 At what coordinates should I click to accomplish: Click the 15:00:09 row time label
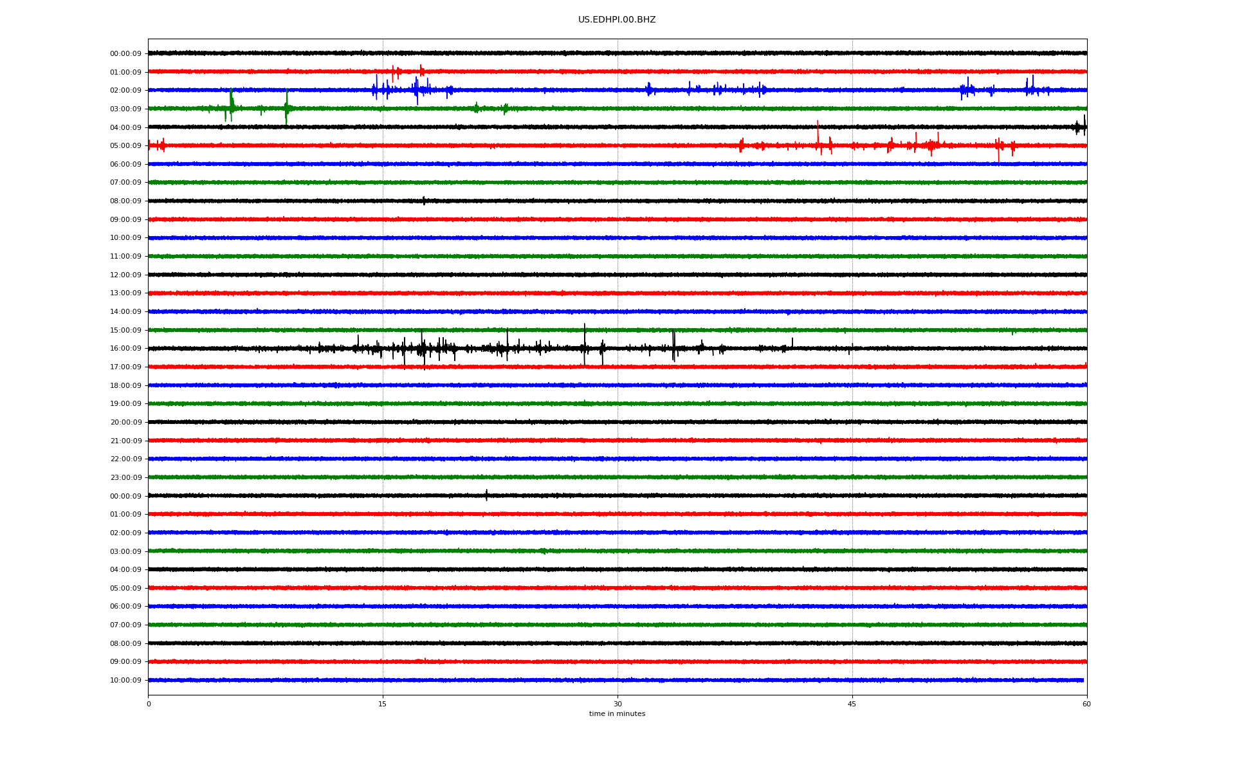(x=125, y=331)
